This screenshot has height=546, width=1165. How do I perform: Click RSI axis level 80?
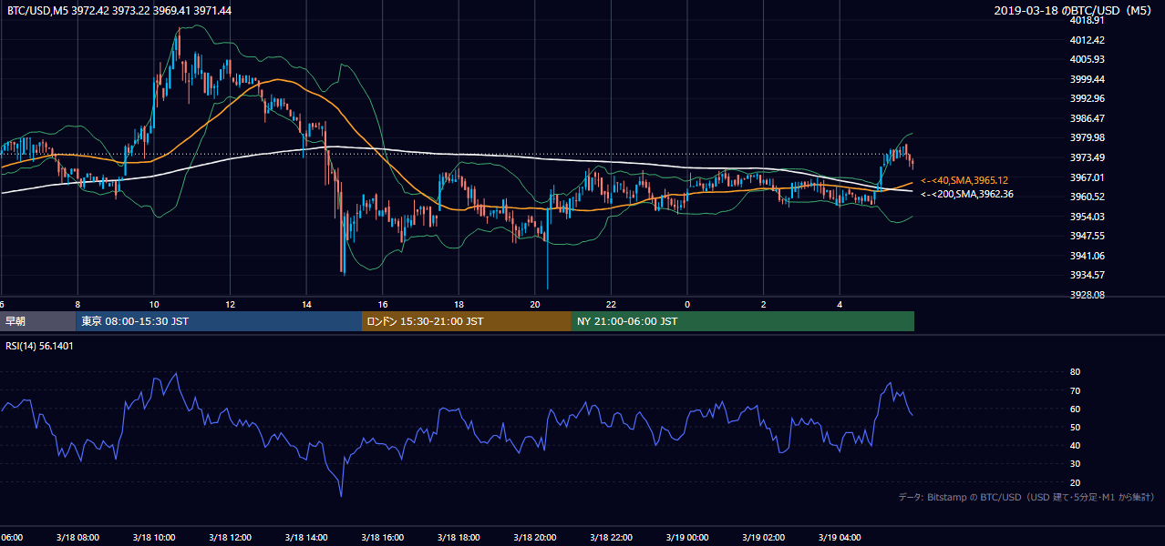pyautogui.click(x=1075, y=372)
